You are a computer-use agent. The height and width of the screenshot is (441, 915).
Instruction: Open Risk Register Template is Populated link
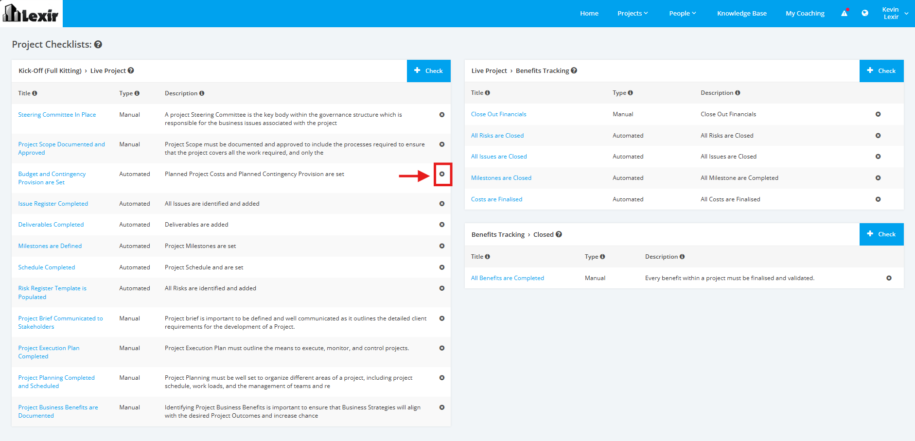[52, 293]
